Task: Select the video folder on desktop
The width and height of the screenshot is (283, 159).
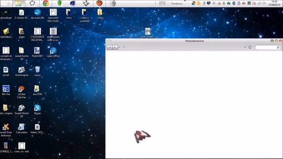Action: [100, 14]
